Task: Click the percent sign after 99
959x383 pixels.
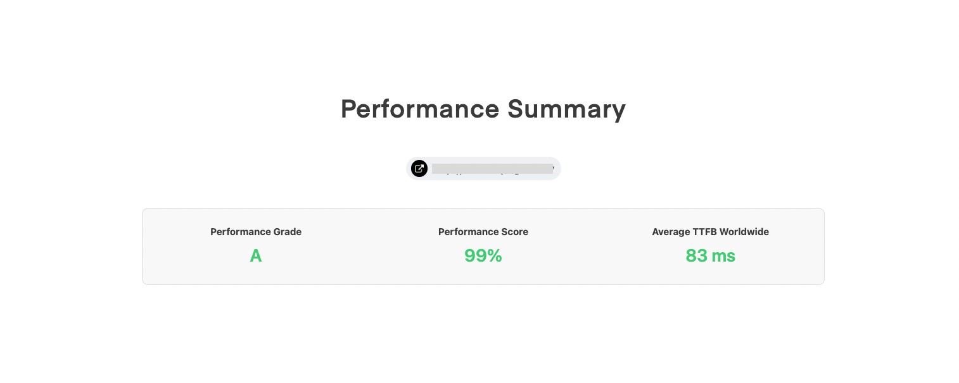Action: (495, 255)
